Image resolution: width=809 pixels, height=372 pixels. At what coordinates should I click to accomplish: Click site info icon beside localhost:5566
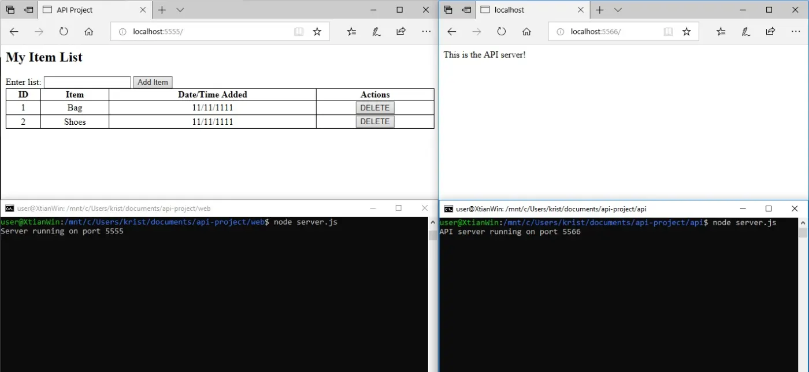(x=561, y=32)
